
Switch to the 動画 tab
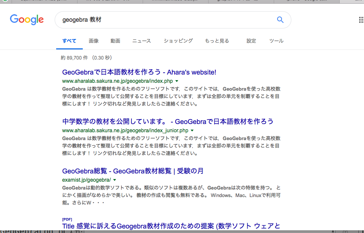115,41
